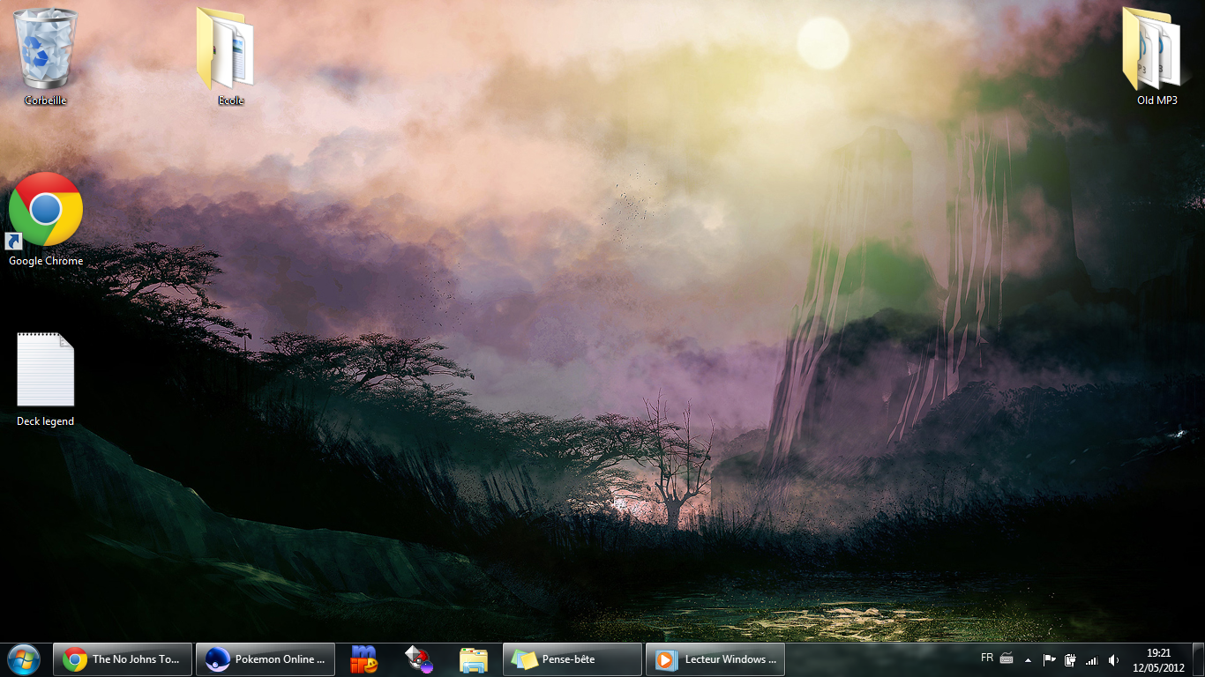Open the Corbeille recycle bin icon
1205x677 pixels.
click(46, 48)
